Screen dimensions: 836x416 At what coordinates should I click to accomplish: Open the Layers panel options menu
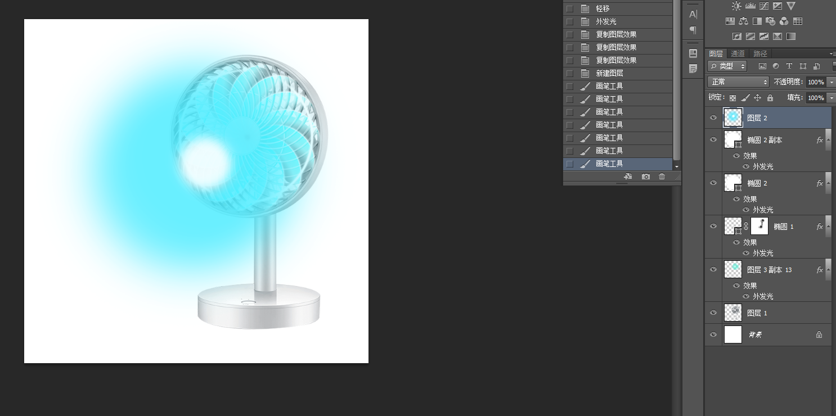pyautogui.click(x=832, y=53)
